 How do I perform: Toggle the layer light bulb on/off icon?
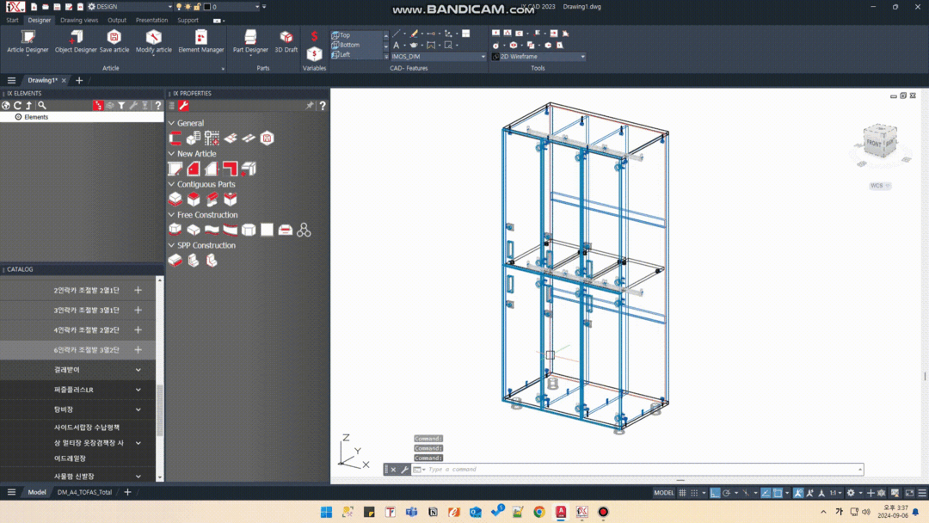[x=179, y=7]
